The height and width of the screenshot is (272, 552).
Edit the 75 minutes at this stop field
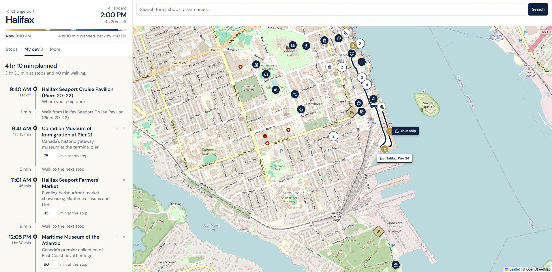point(50,156)
